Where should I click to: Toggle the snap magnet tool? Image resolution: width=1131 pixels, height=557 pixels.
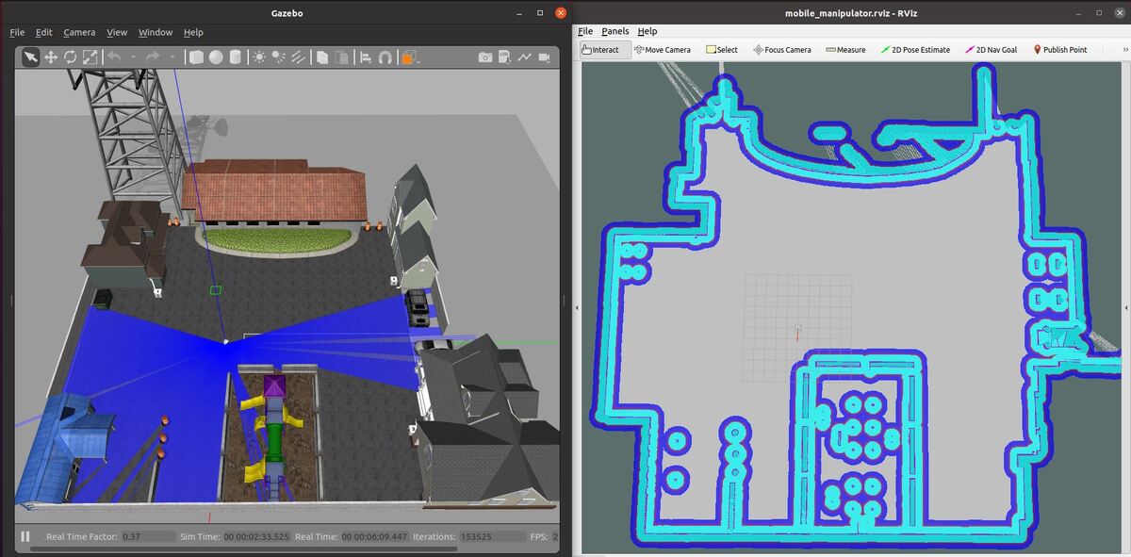[385, 57]
